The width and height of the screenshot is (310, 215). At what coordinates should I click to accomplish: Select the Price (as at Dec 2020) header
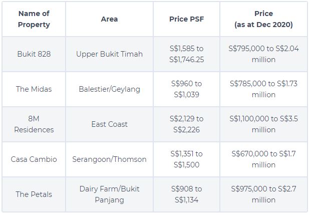pos(263,19)
